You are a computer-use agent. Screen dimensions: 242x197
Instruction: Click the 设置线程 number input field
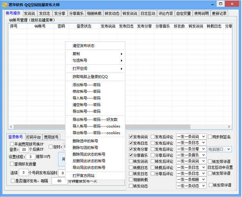click(x=31, y=157)
